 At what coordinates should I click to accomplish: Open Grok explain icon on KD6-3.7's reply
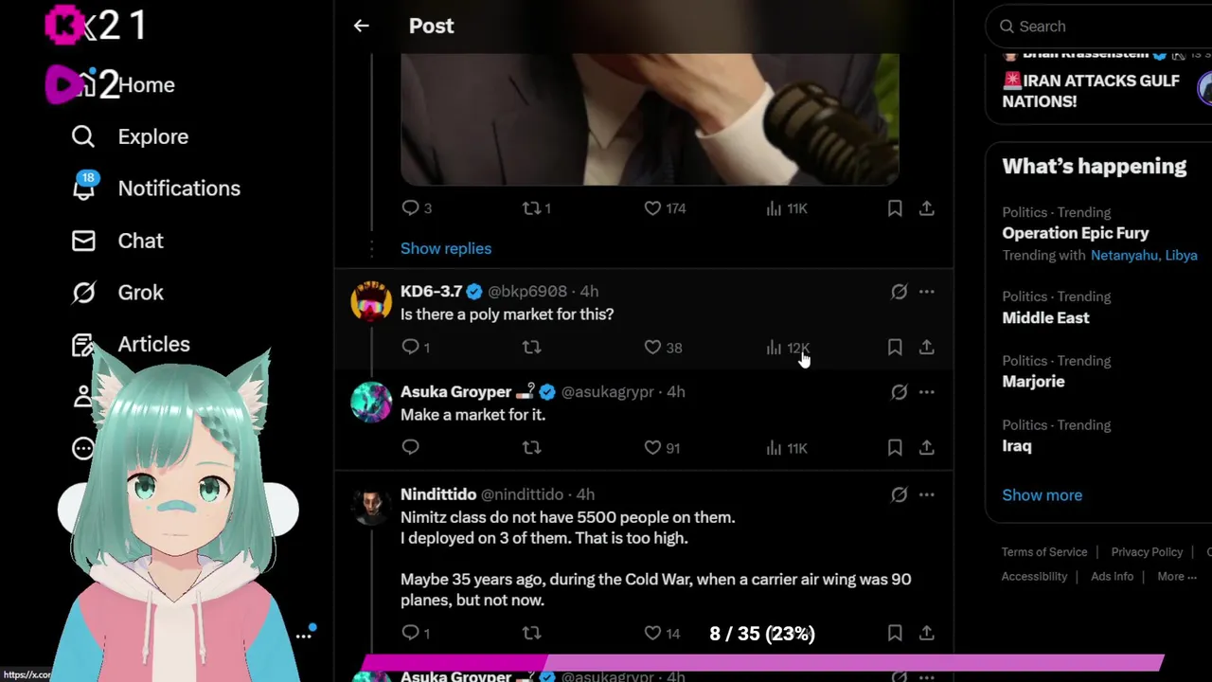click(x=899, y=292)
